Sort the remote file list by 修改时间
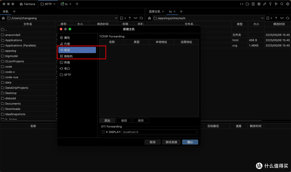 pos(279,24)
